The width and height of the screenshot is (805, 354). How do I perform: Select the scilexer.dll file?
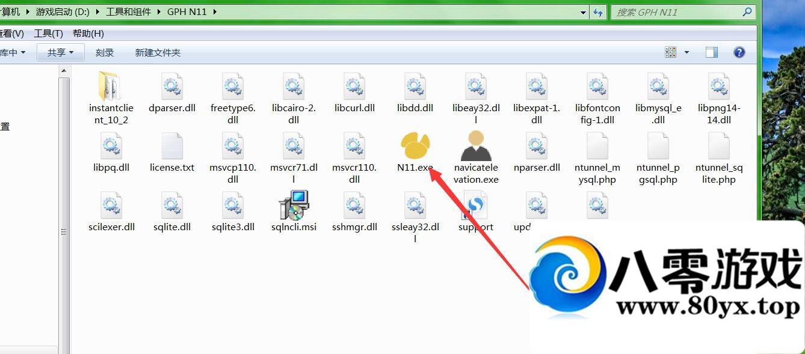tap(111, 213)
